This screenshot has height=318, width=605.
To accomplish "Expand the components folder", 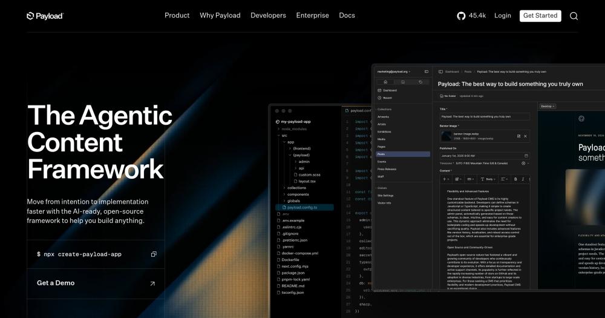I will point(296,194).
